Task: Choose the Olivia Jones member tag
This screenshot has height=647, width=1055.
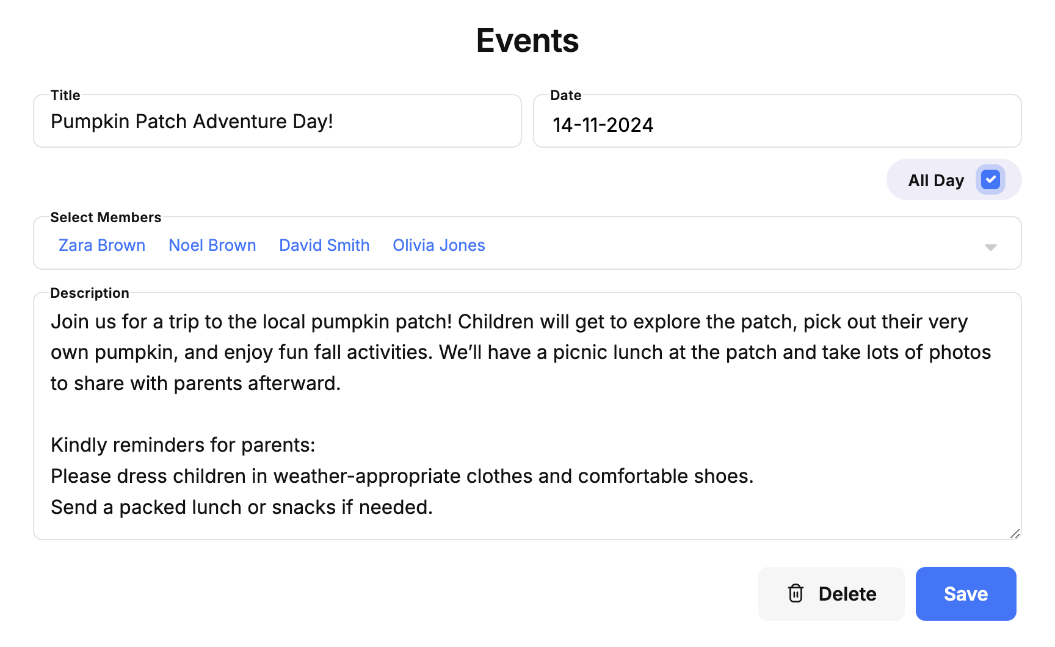Action: tap(439, 245)
